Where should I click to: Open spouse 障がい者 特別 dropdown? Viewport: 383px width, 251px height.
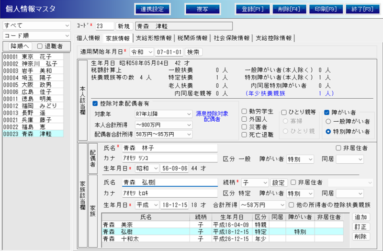click(x=300, y=160)
